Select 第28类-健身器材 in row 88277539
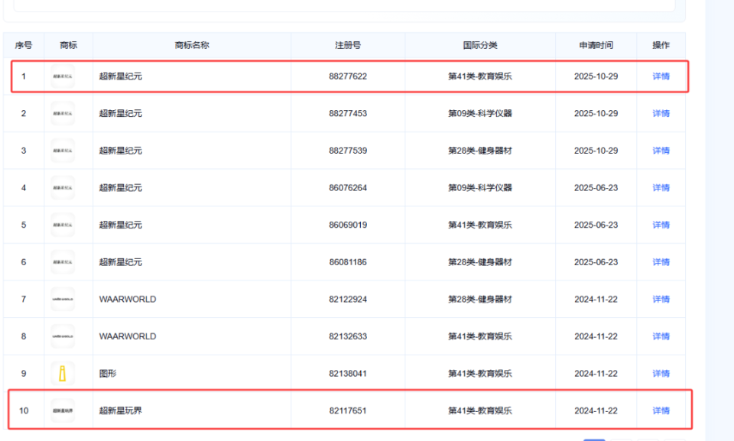The image size is (734, 441). [x=480, y=151]
